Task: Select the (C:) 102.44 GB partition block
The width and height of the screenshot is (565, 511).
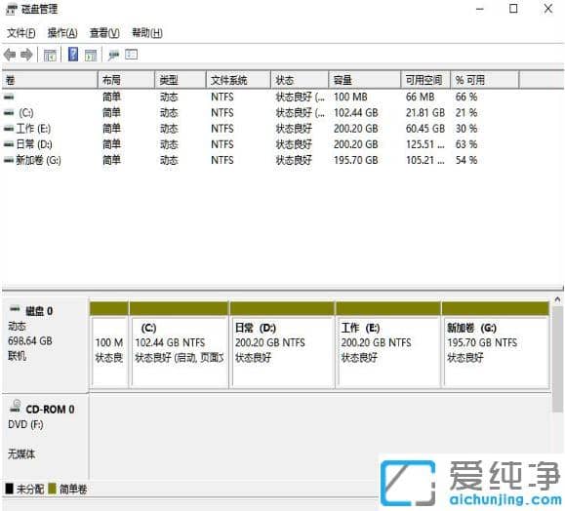Action: click(x=180, y=344)
